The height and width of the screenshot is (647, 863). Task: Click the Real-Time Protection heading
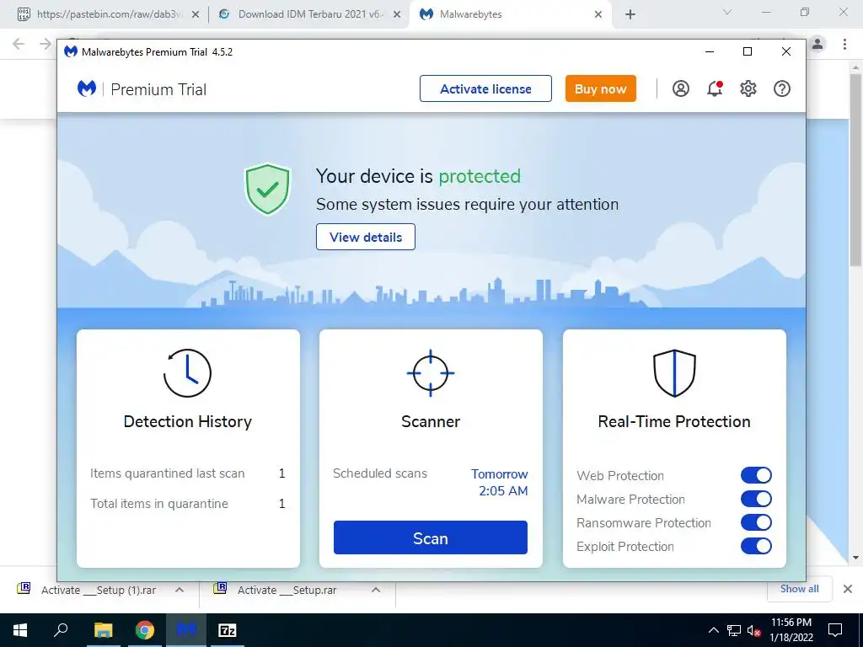674,421
